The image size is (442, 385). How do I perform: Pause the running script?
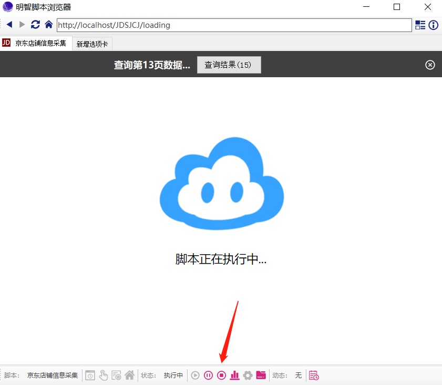pos(208,375)
